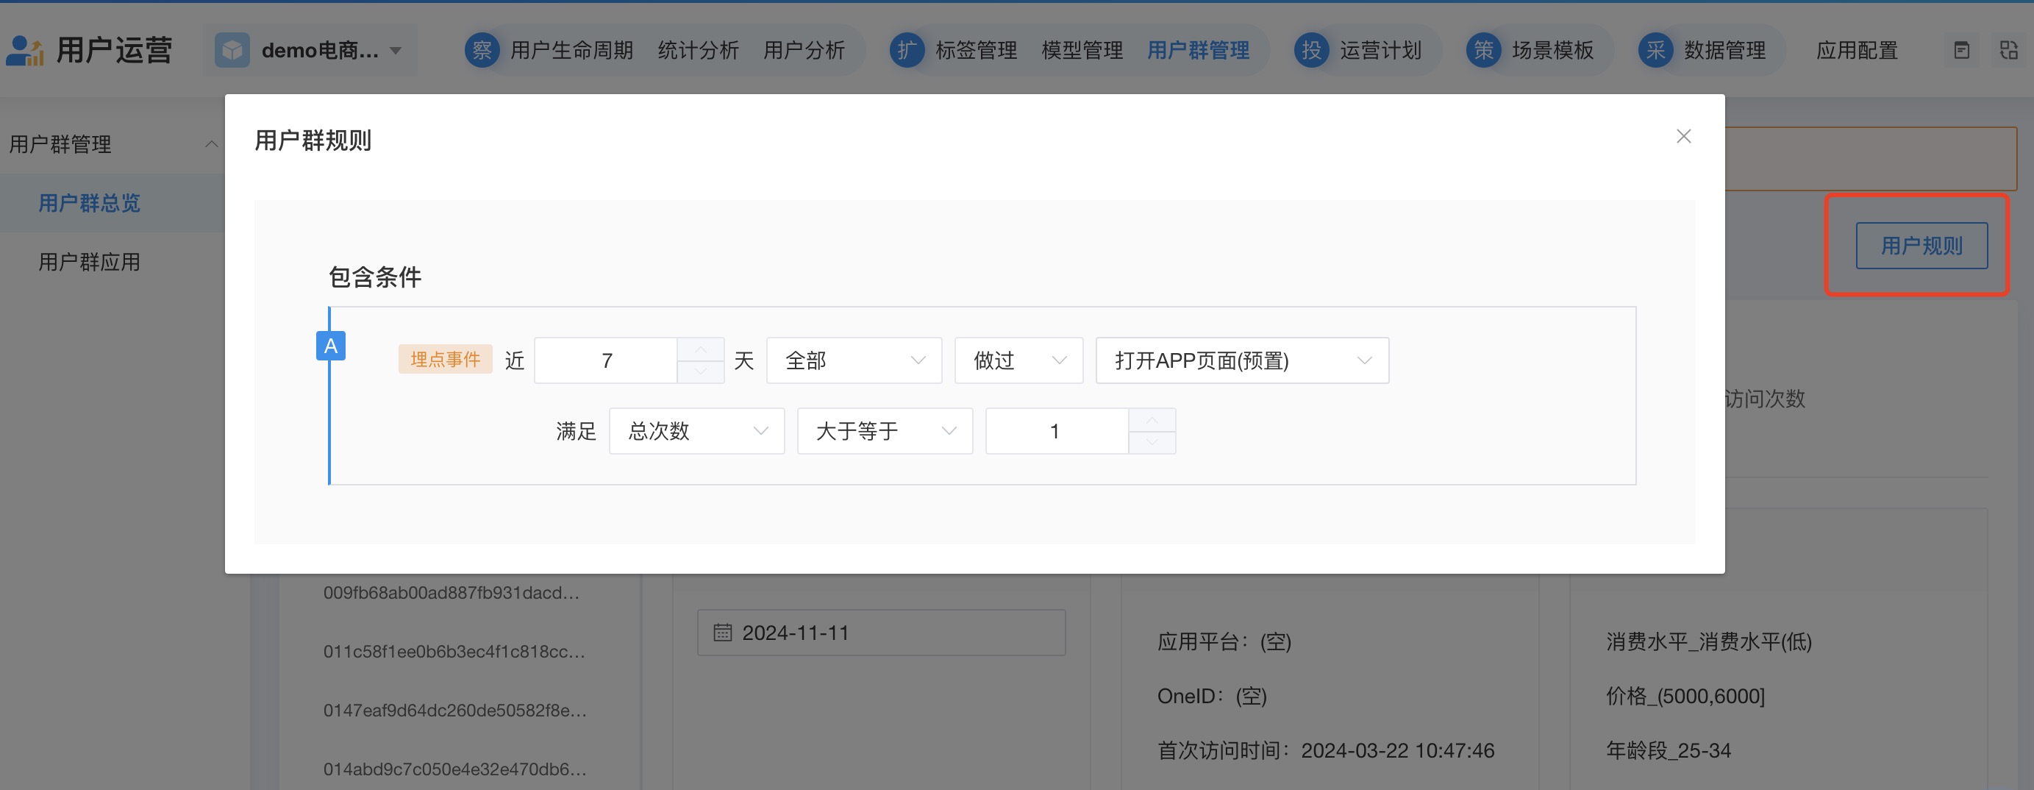
Task: Increase the count value stepper
Action: 1152,419
